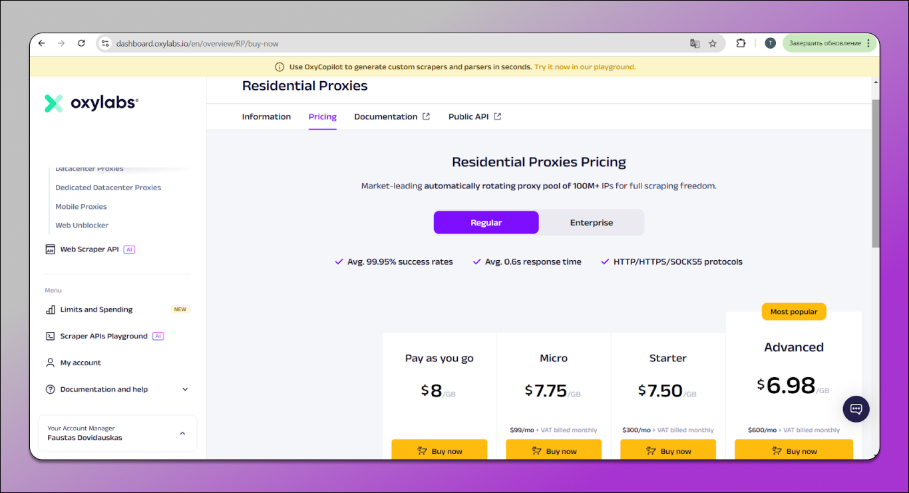Viewport: 909px width, 493px height.
Task: Go to My account
Action: click(81, 363)
